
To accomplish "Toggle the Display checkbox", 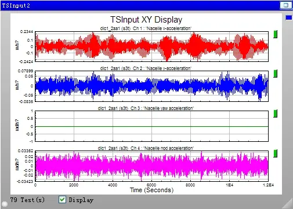I will click(x=62, y=200).
